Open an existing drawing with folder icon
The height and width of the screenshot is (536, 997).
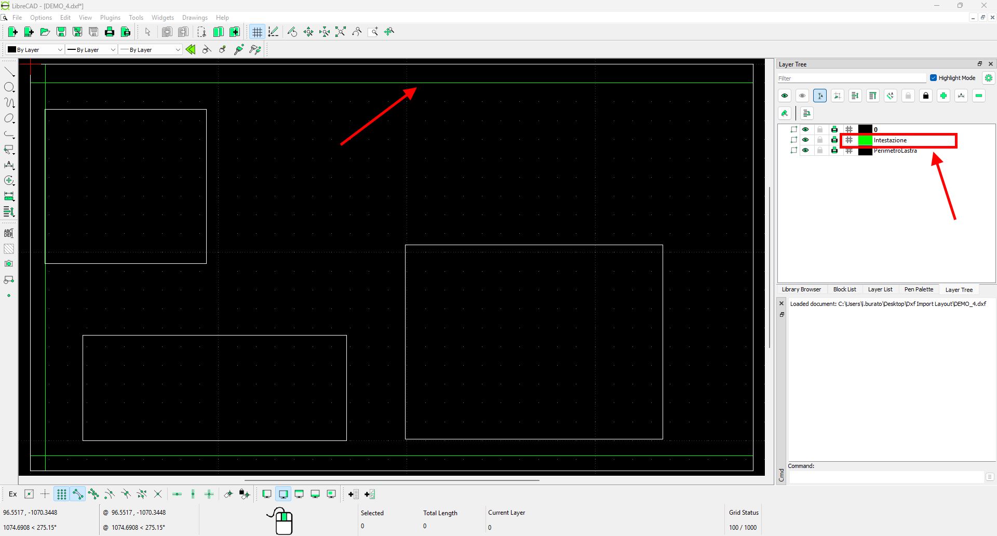click(45, 32)
